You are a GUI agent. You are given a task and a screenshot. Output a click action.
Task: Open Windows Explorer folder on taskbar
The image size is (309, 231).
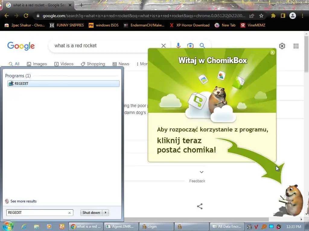[x=37, y=226]
